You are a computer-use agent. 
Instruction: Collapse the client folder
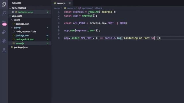(x=12, y=20)
